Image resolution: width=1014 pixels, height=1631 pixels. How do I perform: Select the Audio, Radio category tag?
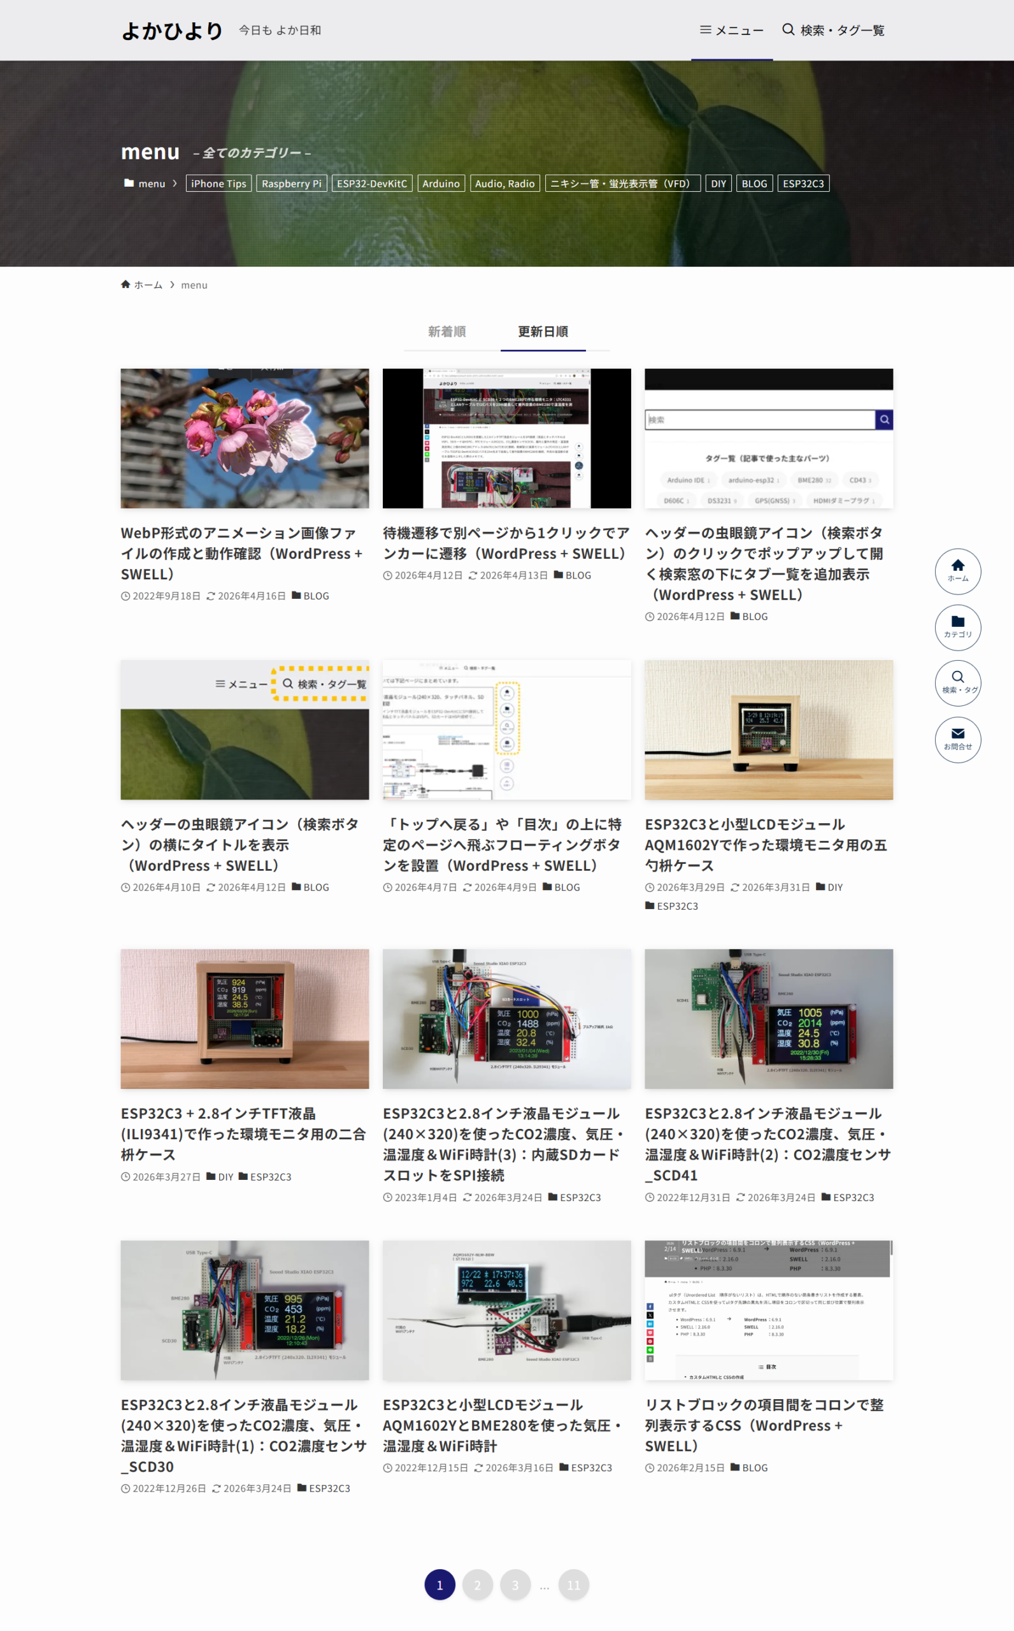click(504, 183)
